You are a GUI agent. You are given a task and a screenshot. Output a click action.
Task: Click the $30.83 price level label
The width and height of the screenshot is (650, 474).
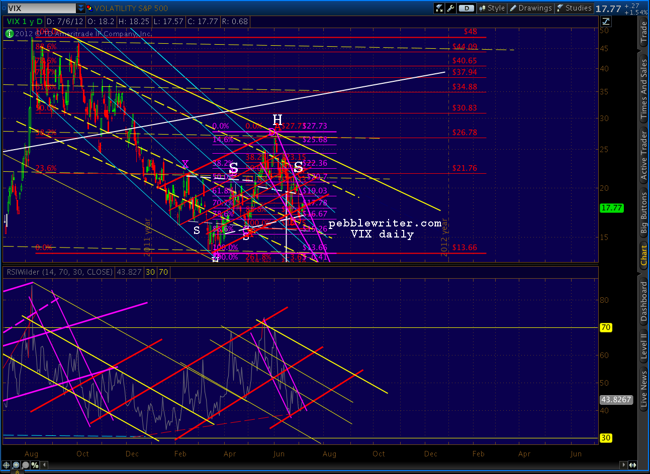point(465,108)
